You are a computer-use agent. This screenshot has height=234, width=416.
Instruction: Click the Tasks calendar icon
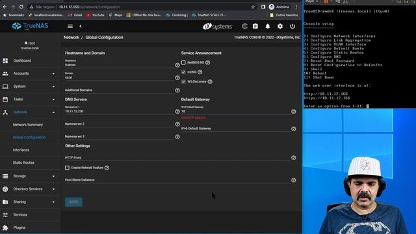5,99
